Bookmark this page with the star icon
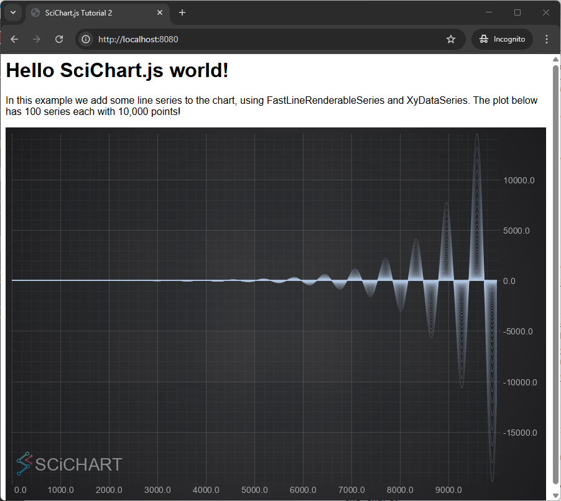Screen dimensions: 561x501 coord(451,39)
